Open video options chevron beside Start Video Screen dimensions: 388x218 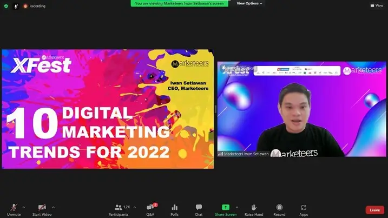point(53,207)
